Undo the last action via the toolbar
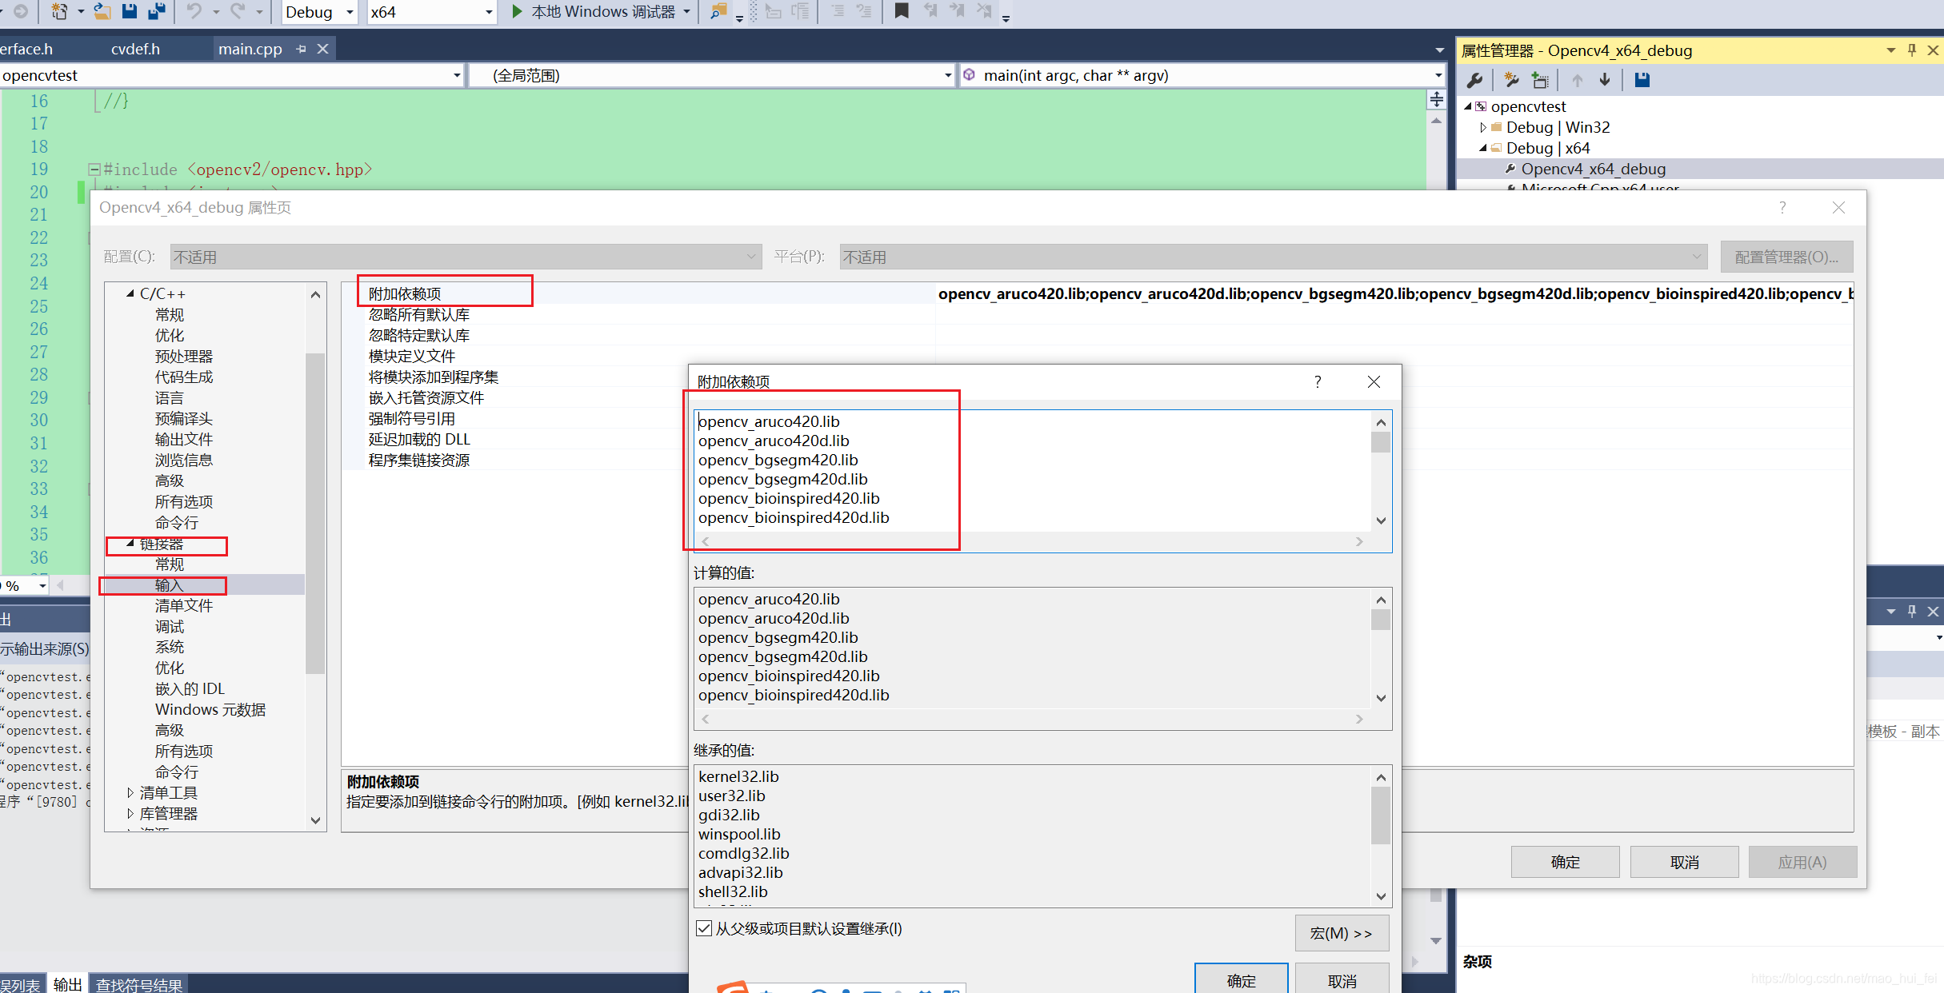1944x993 pixels. 194,11
